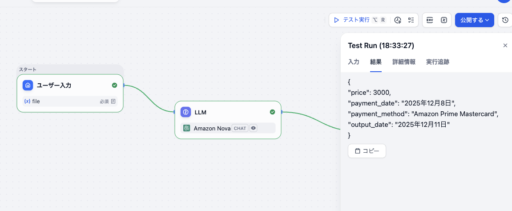Click the global variables (x) icon

(x=444, y=20)
